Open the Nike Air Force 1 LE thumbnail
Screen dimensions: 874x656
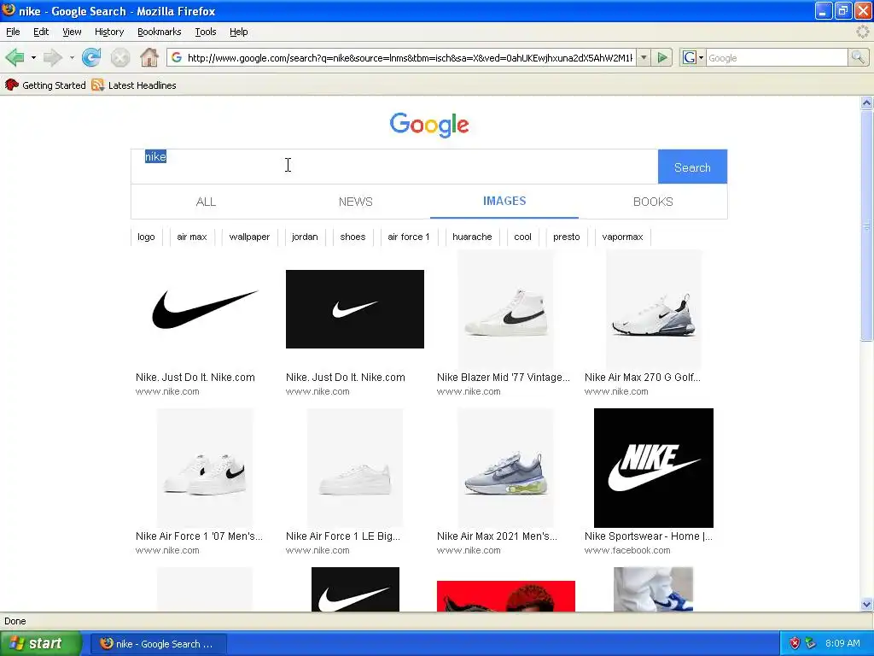click(355, 467)
